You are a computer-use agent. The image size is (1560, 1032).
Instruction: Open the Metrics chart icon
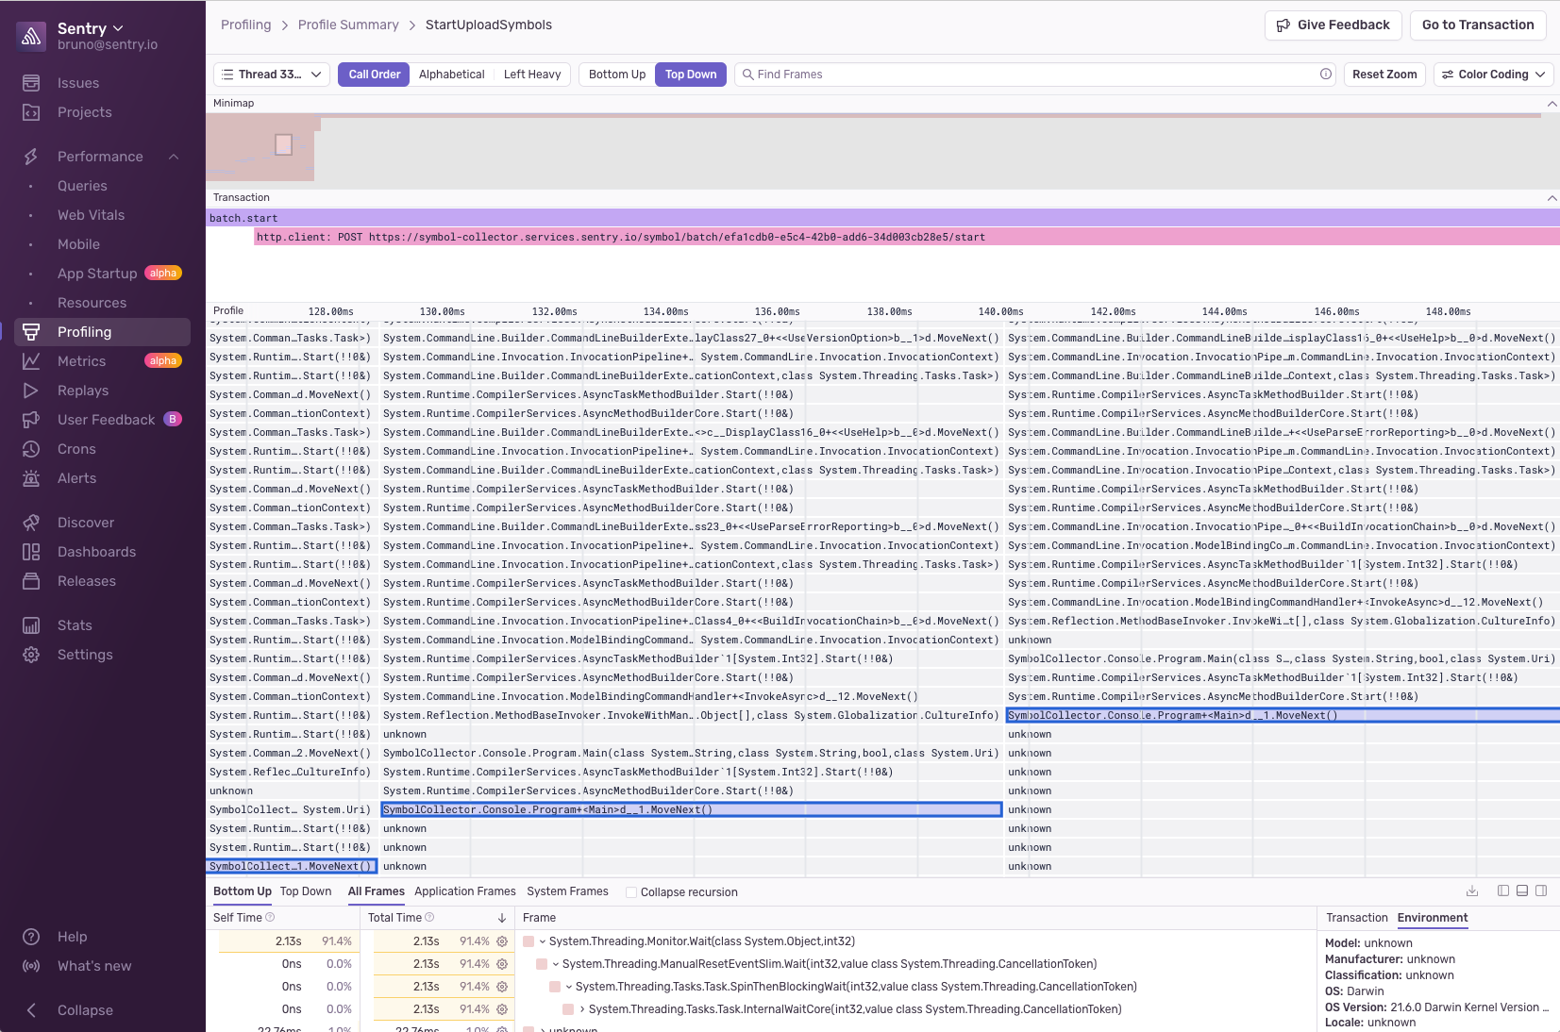click(31, 361)
